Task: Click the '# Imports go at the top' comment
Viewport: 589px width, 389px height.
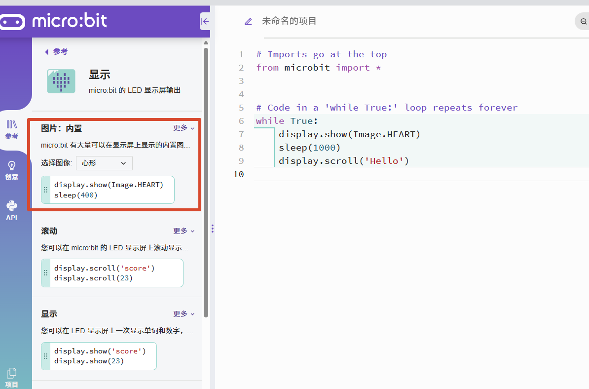Action: pyautogui.click(x=322, y=54)
